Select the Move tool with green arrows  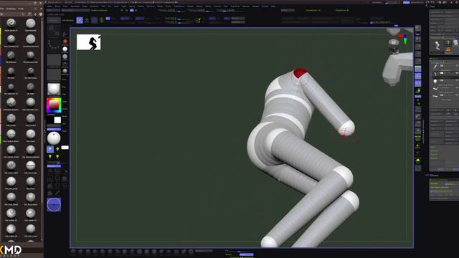pyautogui.click(x=87, y=20)
